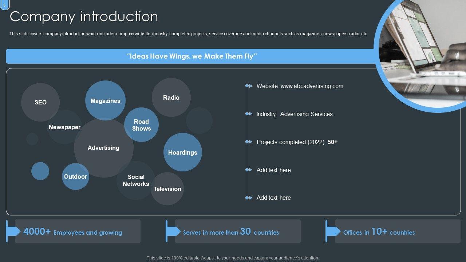Click the arrow icon beside Offices in 10+
This screenshot has width=466, height=262.
pyautogui.click(x=333, y=231)
